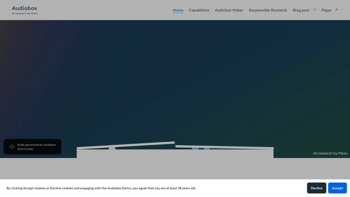This screenshot has width=350, height=197.
Task: Click the left open flap of the box
Action: click(126, 145)
